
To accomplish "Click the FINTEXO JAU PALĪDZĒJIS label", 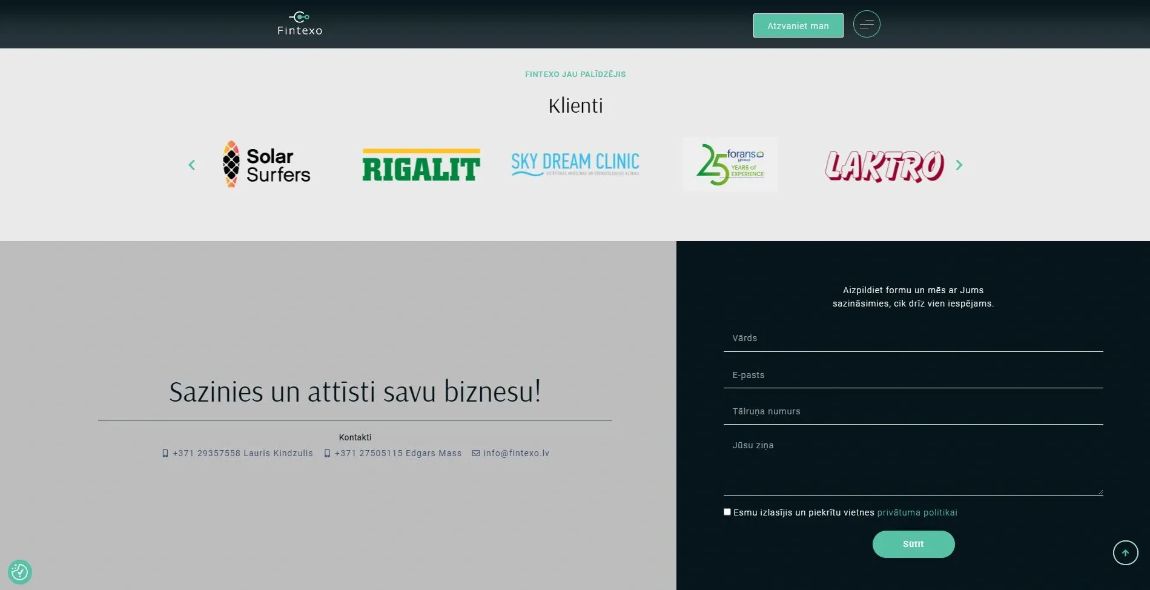I will [x=575, y=74].
